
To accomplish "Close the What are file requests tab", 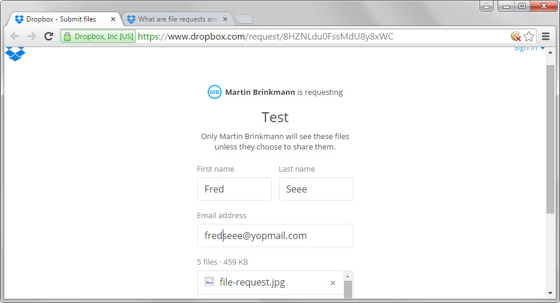I will (x=225, y=19).
